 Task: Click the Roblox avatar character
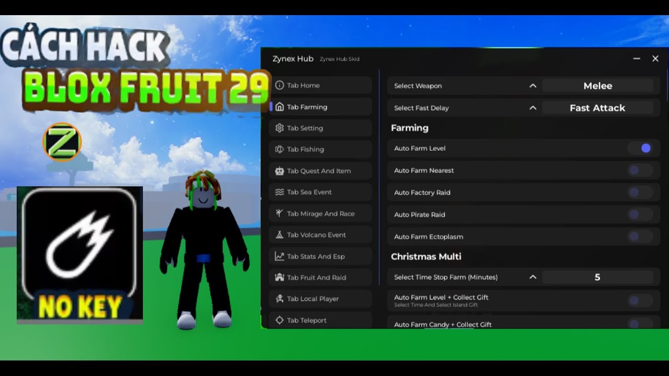(205, 251)
